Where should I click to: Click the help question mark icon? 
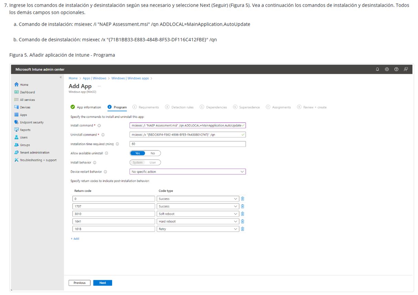396,69
